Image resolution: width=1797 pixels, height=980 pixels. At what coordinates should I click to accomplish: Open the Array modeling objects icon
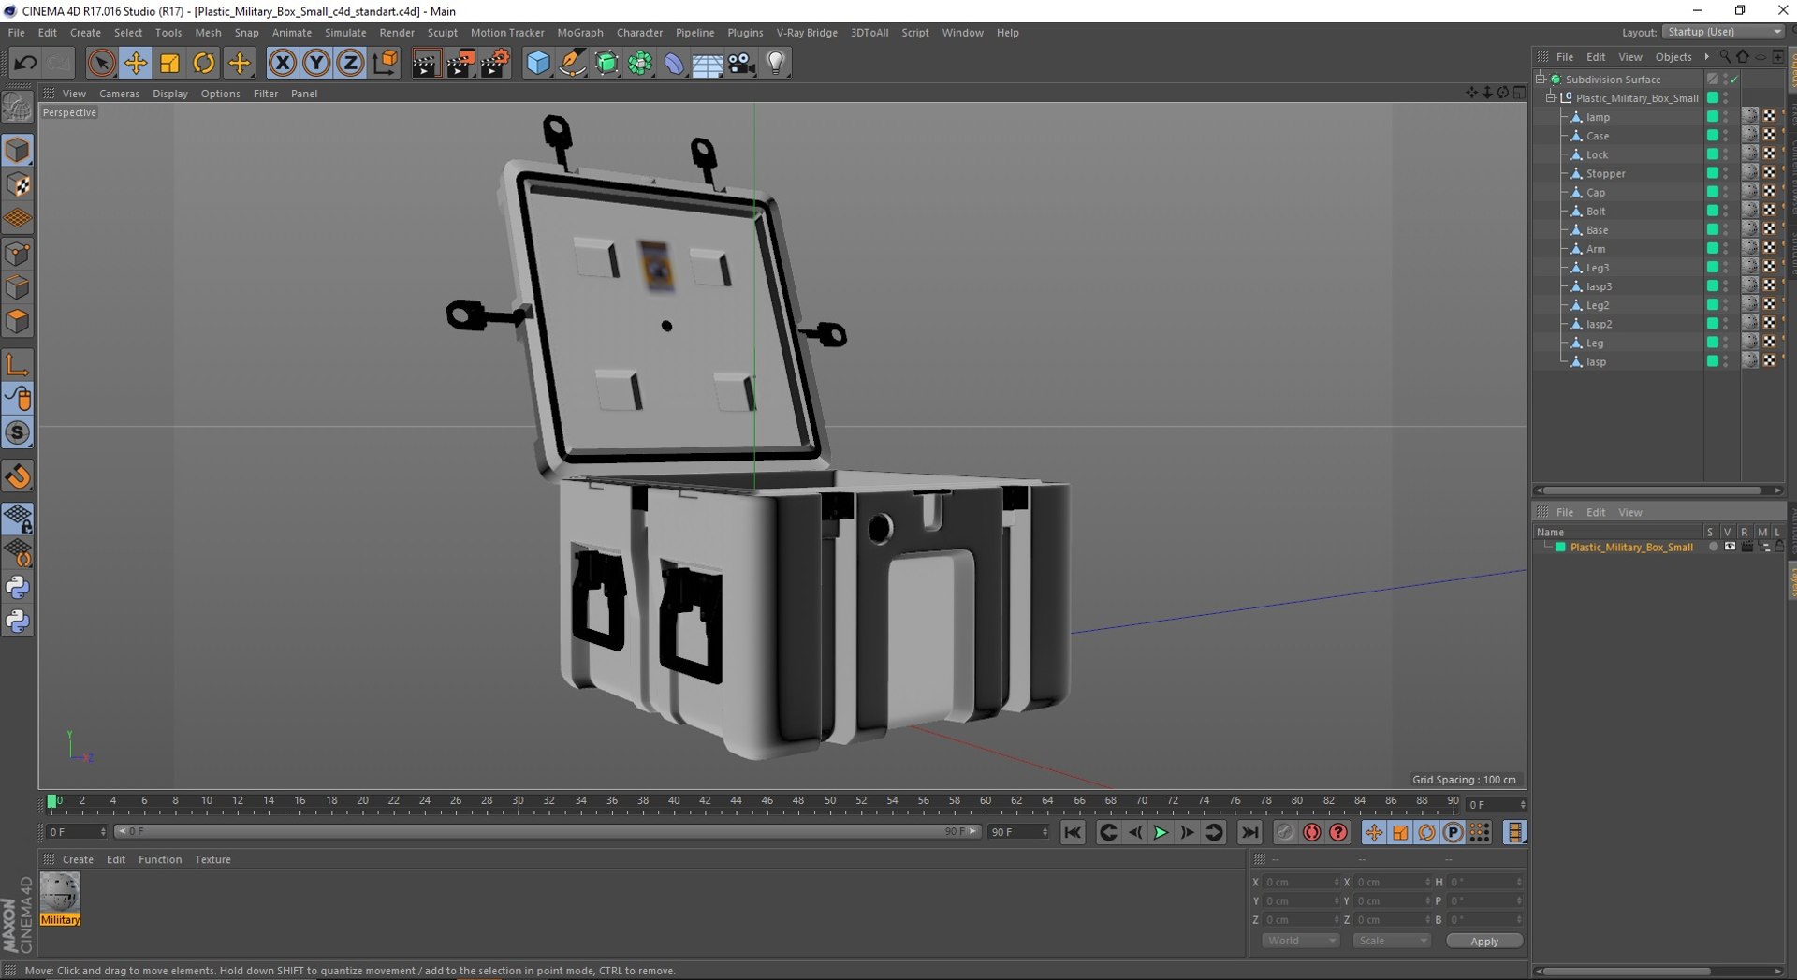pyautogui.click(x=640, y=63)
